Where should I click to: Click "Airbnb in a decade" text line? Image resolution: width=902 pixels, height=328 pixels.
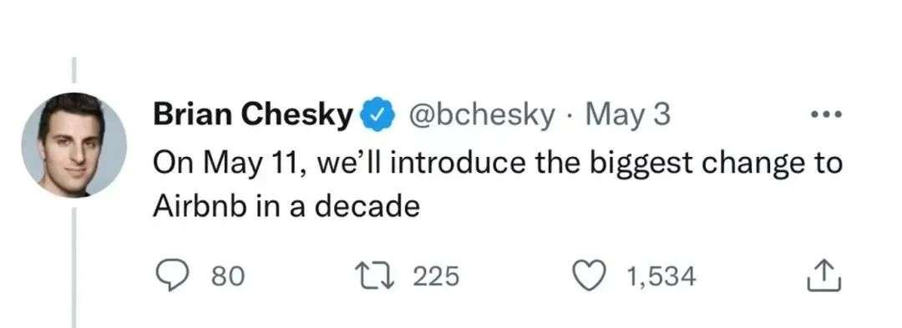[x=286, y=206]
